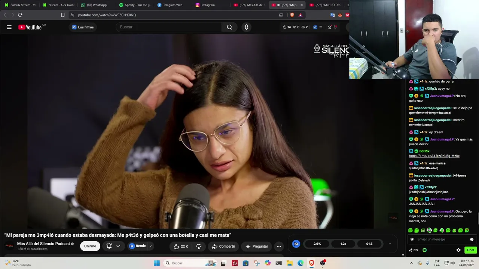Open the YouTube hamburger guide menu
The image size is (479, 269).
[9, 27]
